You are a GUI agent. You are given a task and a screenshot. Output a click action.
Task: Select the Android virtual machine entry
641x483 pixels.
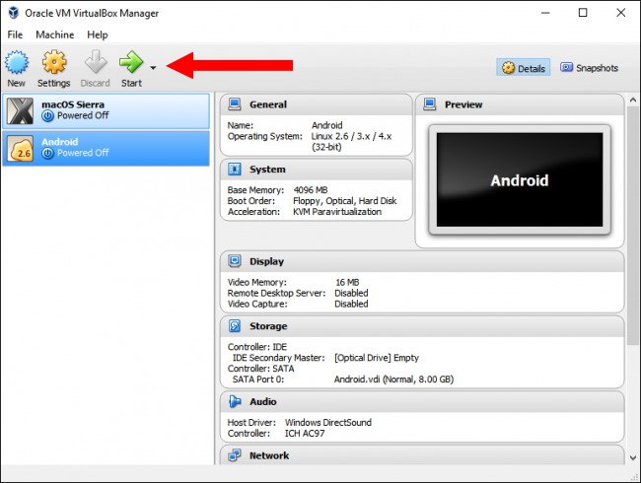(106, 148)
